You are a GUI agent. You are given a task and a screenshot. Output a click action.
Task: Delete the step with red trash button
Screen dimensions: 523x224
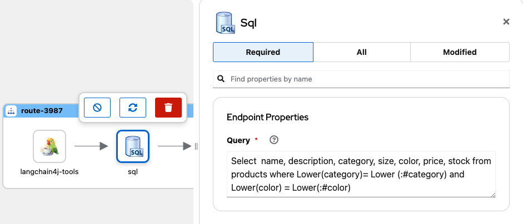click(168, 108)
